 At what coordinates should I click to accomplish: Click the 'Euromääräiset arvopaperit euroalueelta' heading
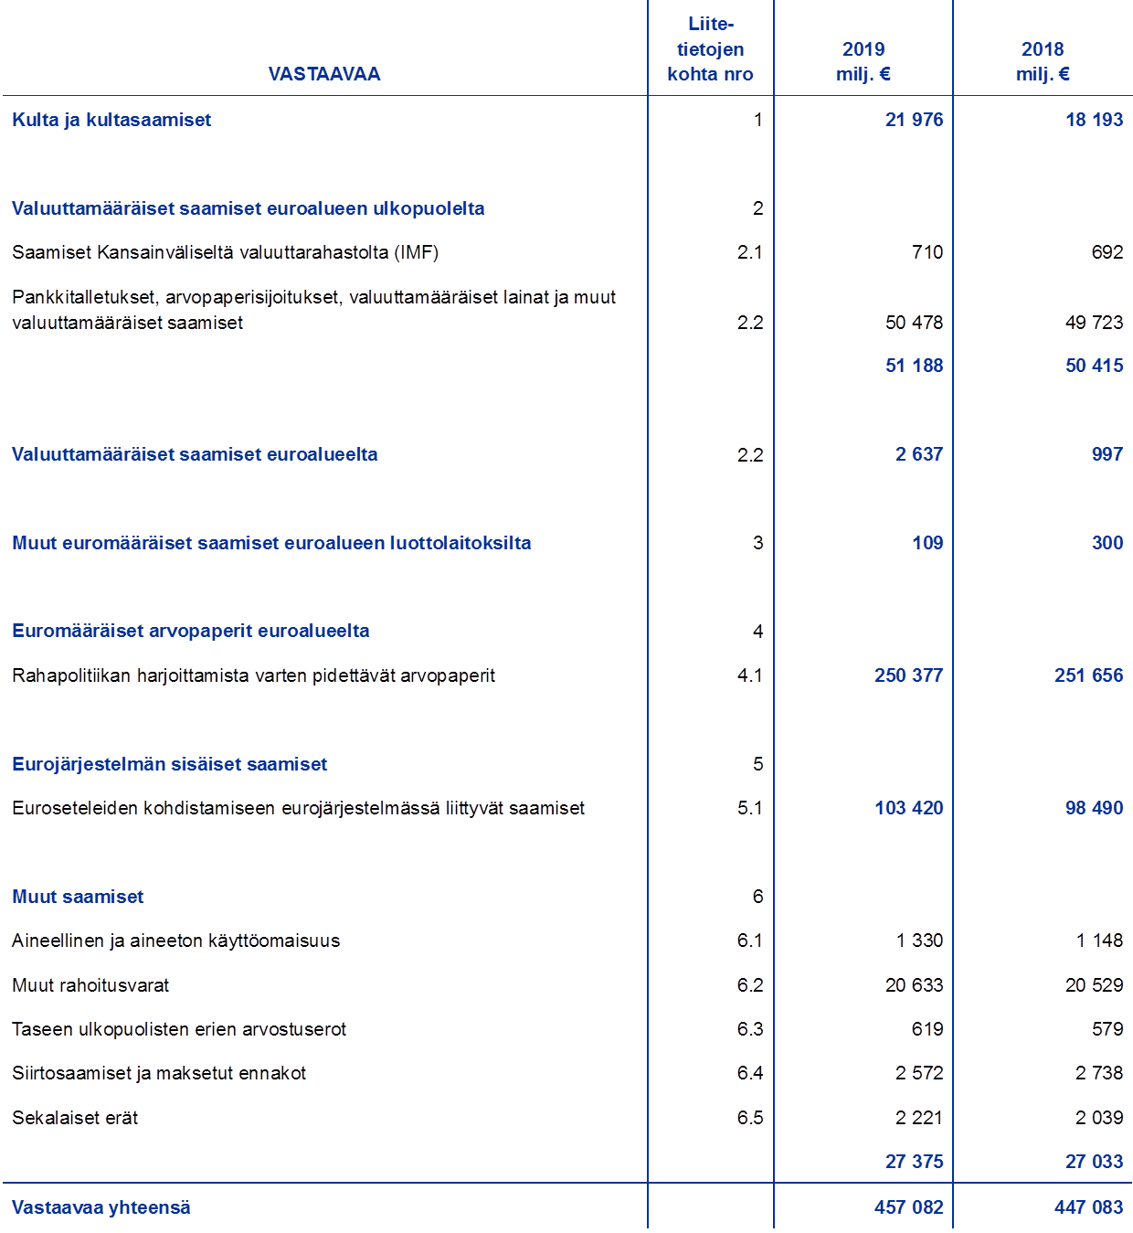pyautogui.click(x=191, y=631)
